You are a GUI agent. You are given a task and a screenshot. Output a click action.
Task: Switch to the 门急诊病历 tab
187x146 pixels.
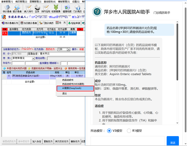pyautogui.click(x=47, y=23)
